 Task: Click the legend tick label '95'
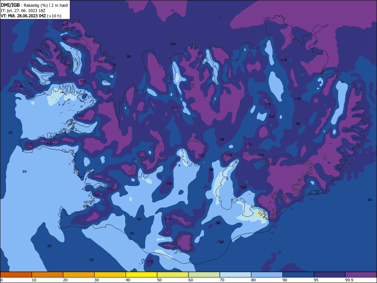coord(316,280)
